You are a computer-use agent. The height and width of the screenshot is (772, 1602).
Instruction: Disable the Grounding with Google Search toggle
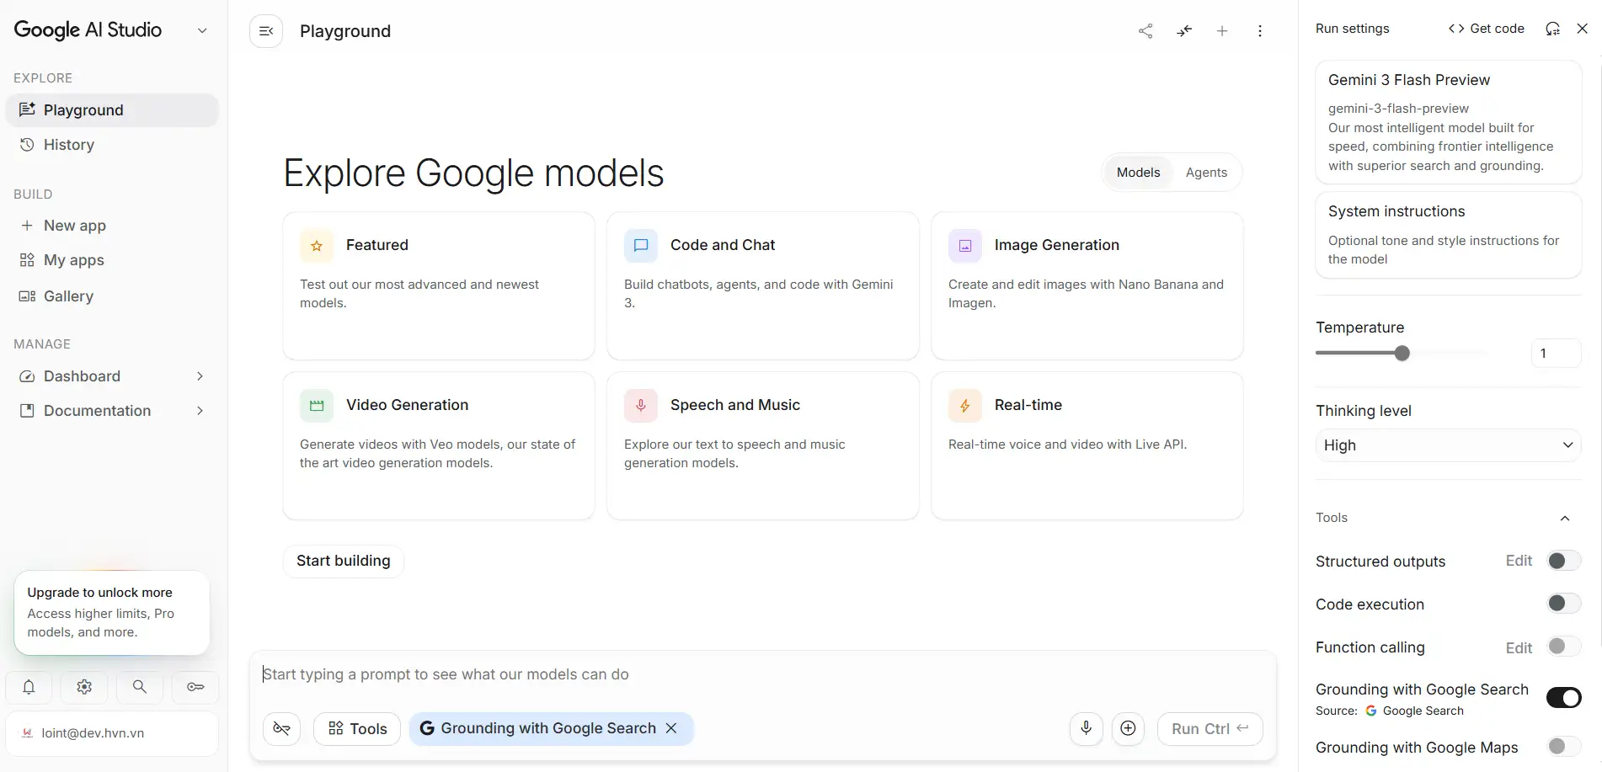point(1564,698)
